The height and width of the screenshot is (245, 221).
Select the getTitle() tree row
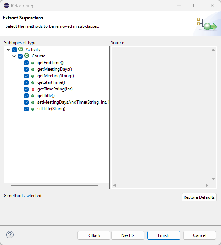[46, 96]
